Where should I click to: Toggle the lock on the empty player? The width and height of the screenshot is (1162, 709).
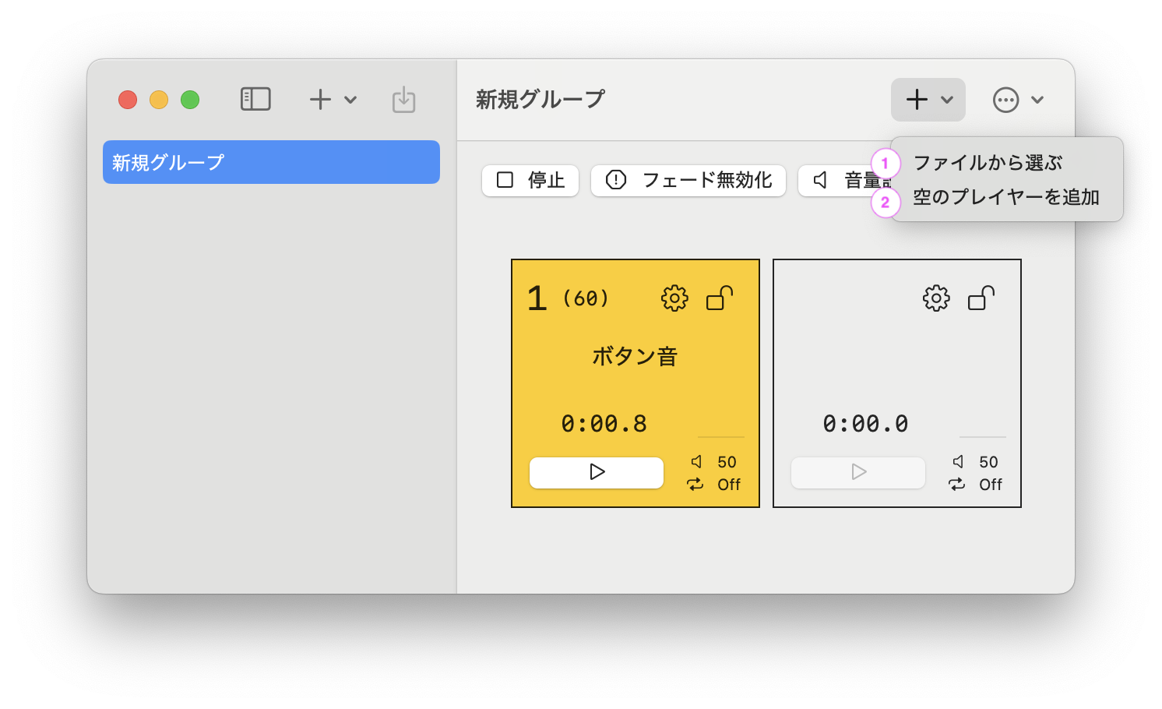[981, 298]
